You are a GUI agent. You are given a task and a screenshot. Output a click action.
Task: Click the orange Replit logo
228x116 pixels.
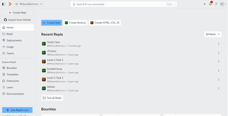tap(10, 4)
